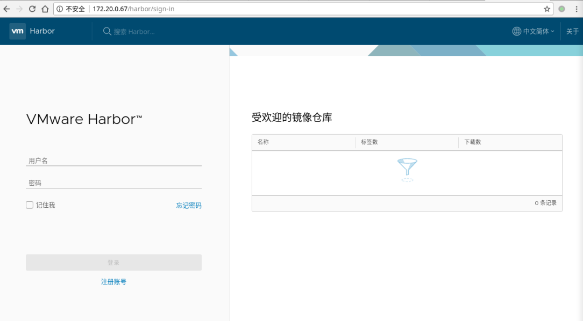Click the 登录 button

pyautogui.click(x=114, y=262)
